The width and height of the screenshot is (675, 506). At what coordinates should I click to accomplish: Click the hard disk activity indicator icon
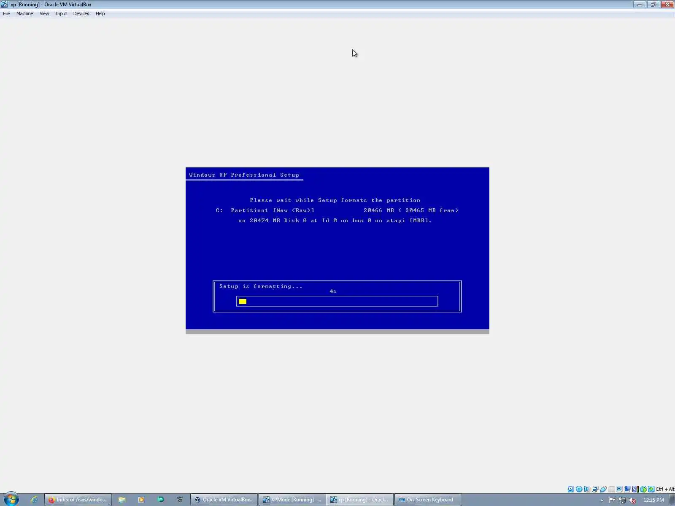tap(571, 489)
